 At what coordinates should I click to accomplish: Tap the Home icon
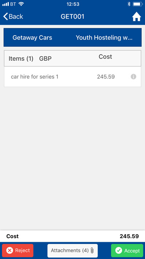click(137, 17)
